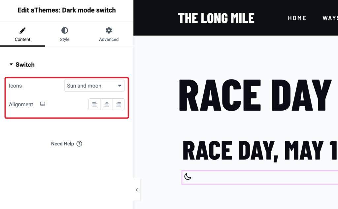Open the Advanced tab label
This screenshot has height=209, width=338.
point(109,40)
